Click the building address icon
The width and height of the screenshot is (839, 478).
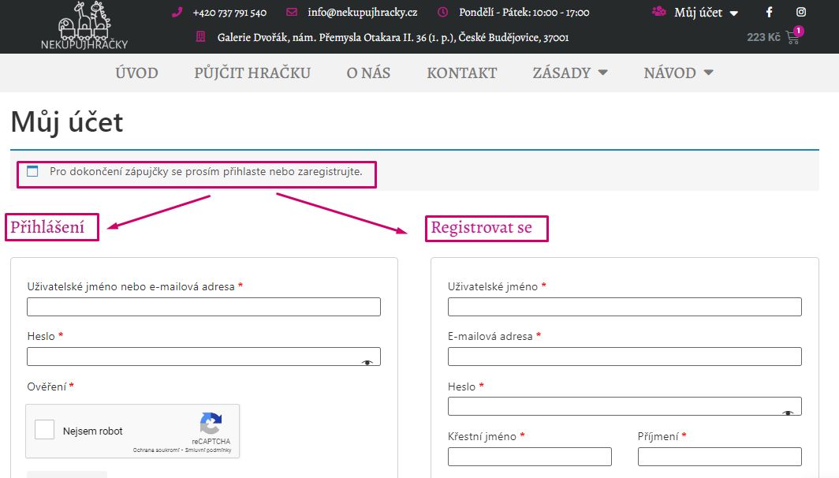tap(200, 37)
